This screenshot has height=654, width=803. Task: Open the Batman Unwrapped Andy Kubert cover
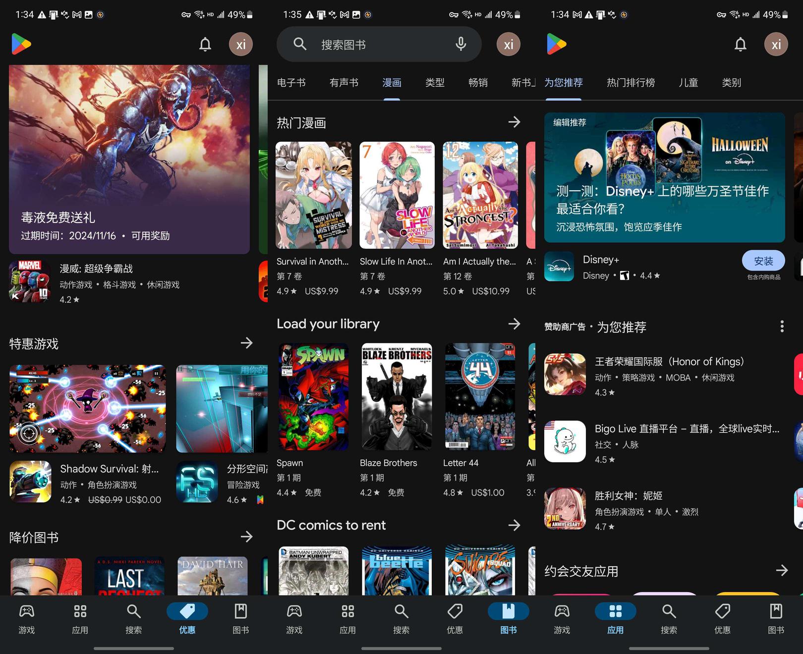(313, 571)
